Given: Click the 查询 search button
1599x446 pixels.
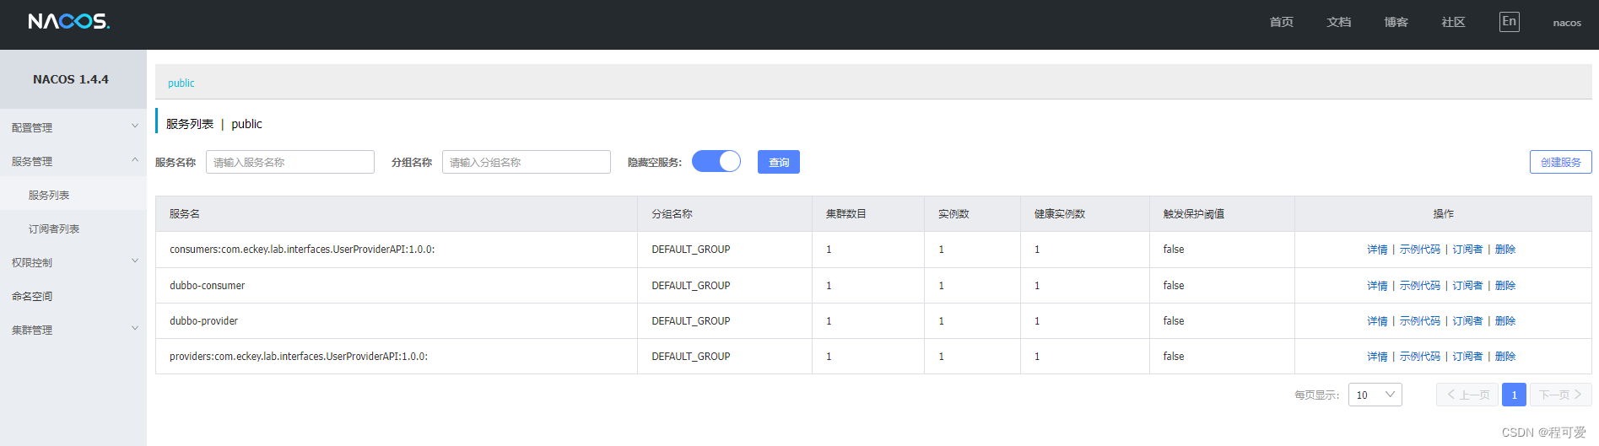Looking at the screenshot, I should (x=779, y=162).
